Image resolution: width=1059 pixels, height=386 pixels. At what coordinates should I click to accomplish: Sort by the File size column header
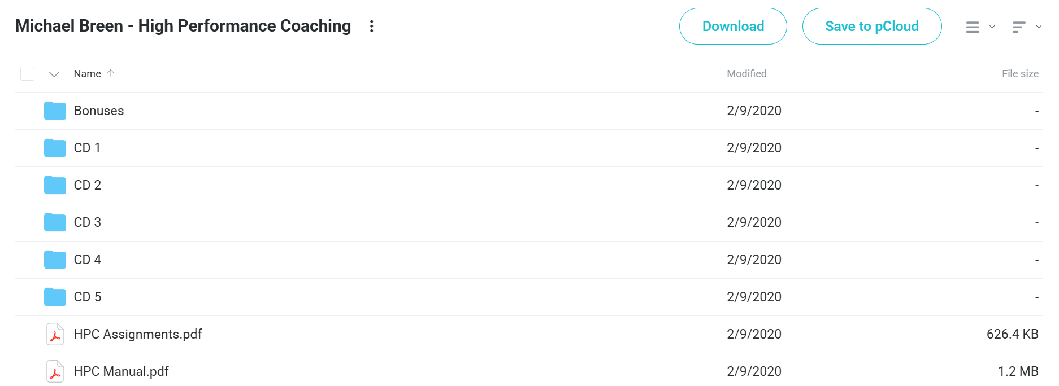point(1020,74)
